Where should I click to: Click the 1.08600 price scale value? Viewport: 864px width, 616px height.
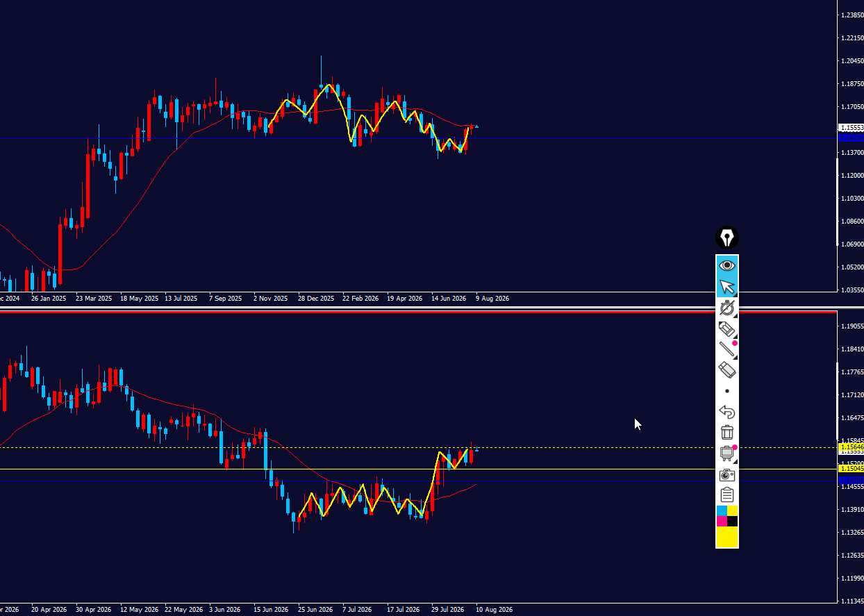point(851,221)
